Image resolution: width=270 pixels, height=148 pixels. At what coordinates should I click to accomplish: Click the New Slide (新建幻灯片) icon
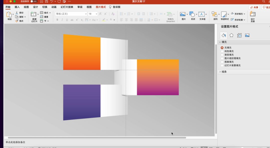[x=33, y=14]
